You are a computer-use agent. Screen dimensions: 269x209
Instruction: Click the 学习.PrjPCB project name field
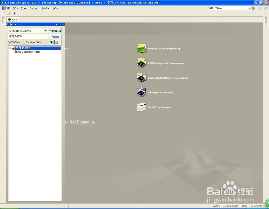[28, 36]
